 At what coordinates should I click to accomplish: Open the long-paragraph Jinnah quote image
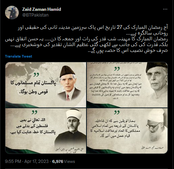[127, 85]
